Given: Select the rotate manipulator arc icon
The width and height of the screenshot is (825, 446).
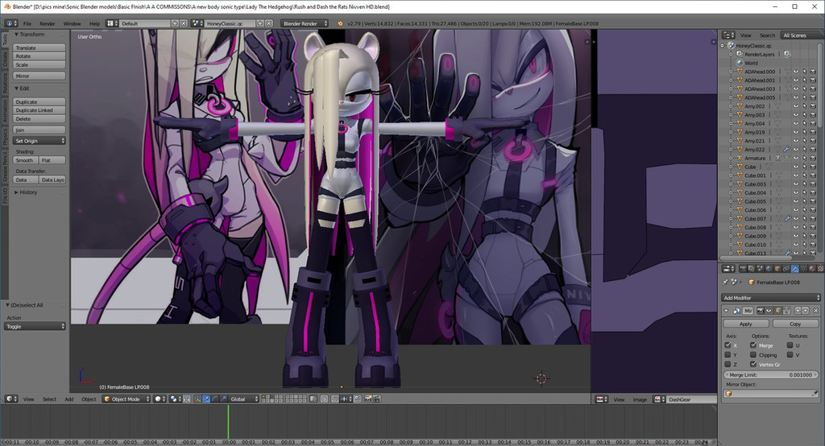Looking at the screenshot, I should 214,399.
